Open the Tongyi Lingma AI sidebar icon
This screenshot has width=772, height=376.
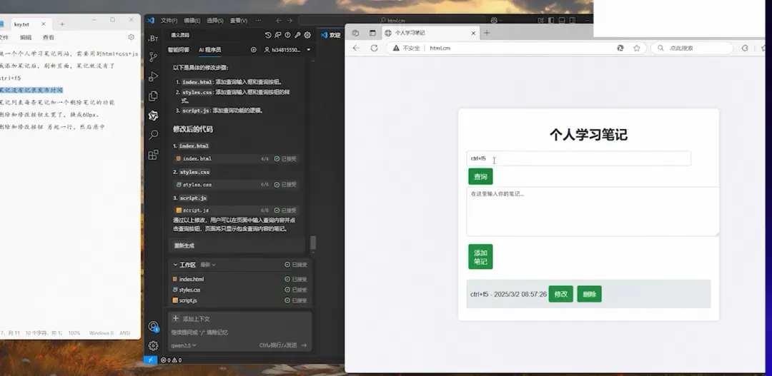pos(153,116)
